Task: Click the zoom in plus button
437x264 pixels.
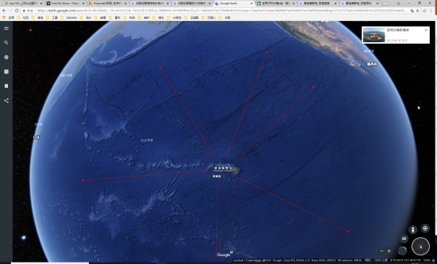Action: point(389,251)
